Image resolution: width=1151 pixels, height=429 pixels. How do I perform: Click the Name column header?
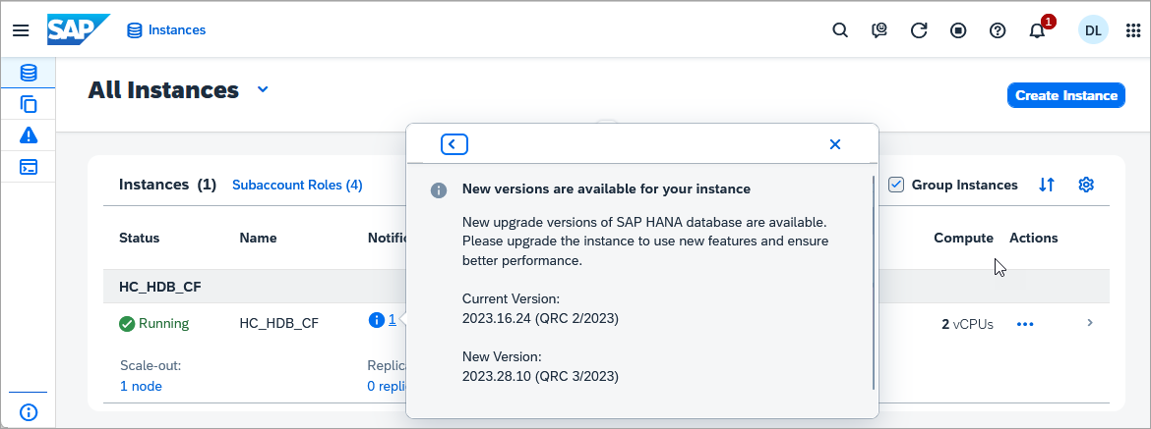[259, 238]
